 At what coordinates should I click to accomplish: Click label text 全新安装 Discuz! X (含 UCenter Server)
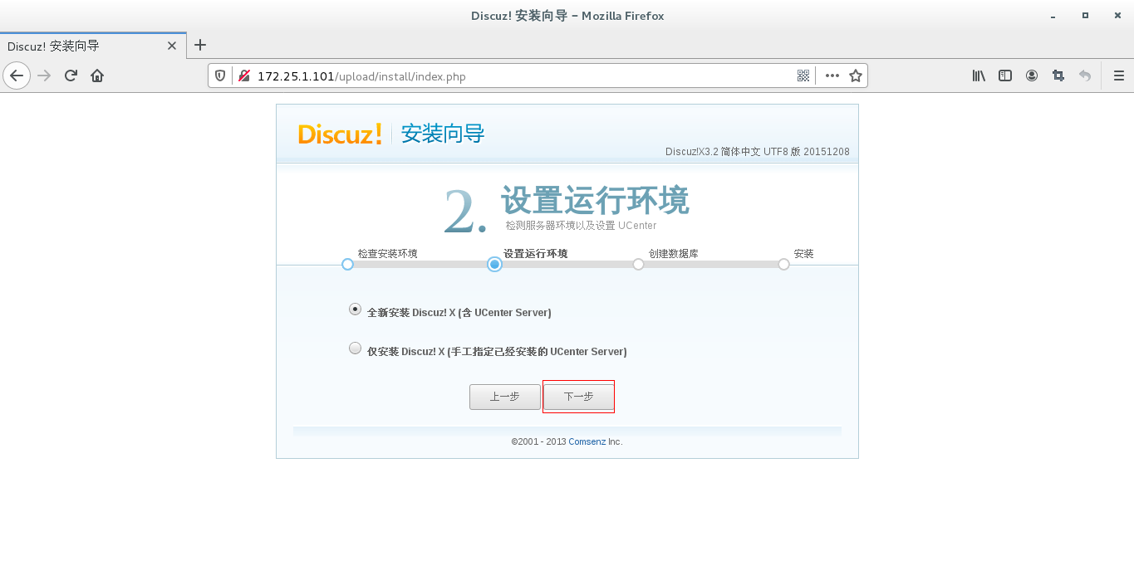click(459, 313)
